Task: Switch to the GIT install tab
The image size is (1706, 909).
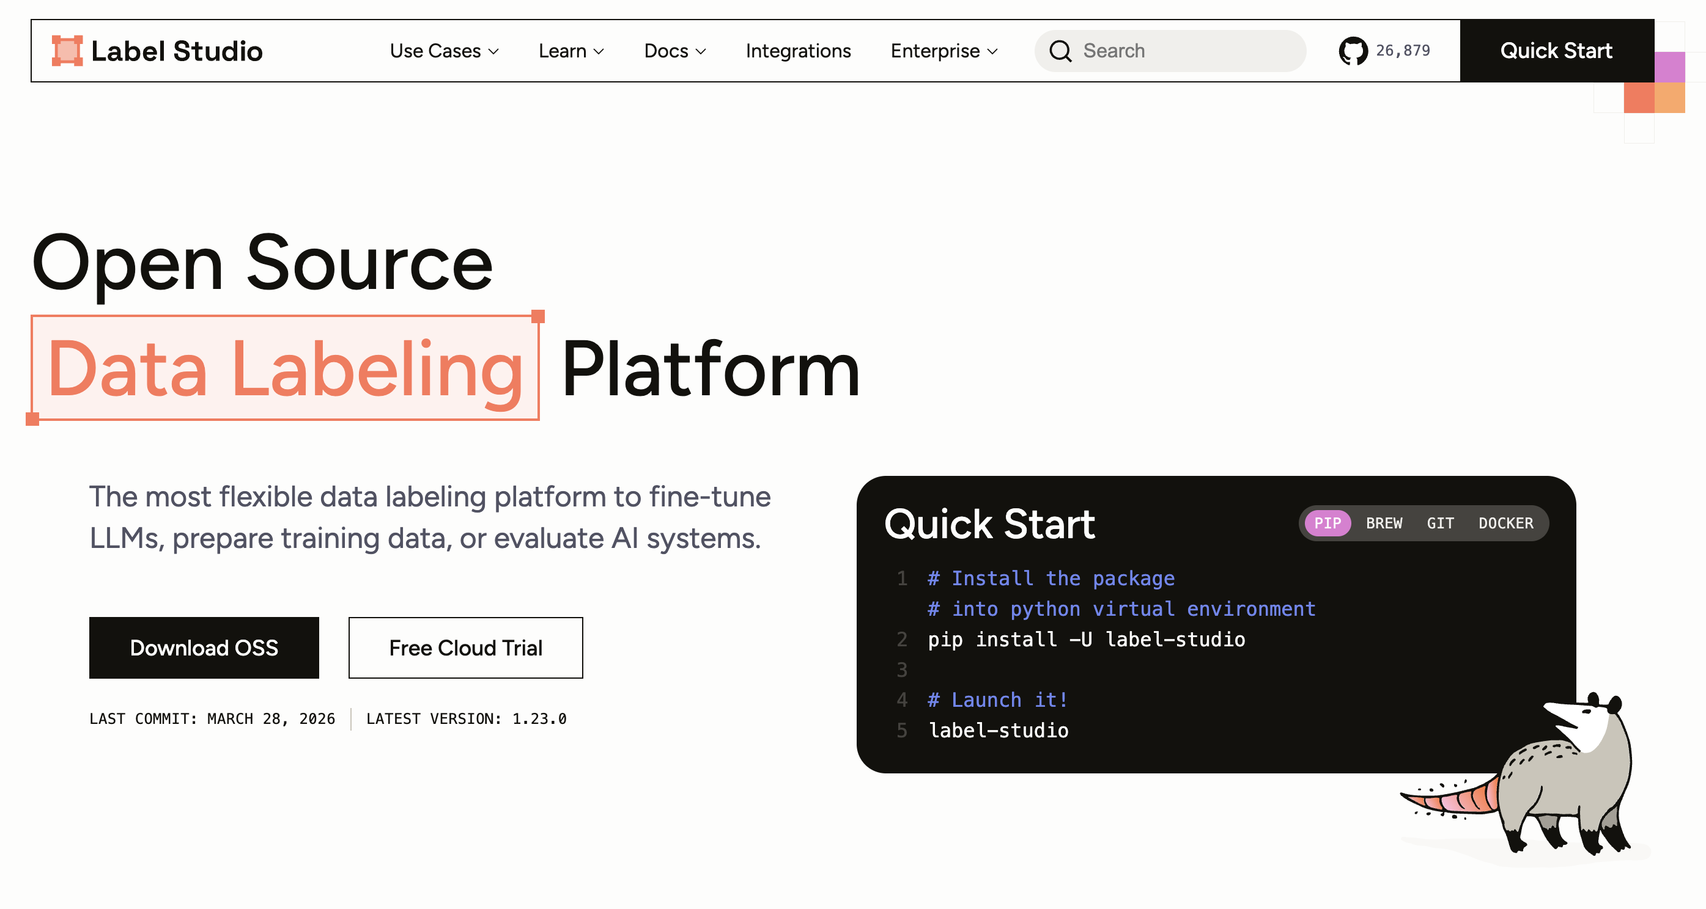Action: 1440,524
